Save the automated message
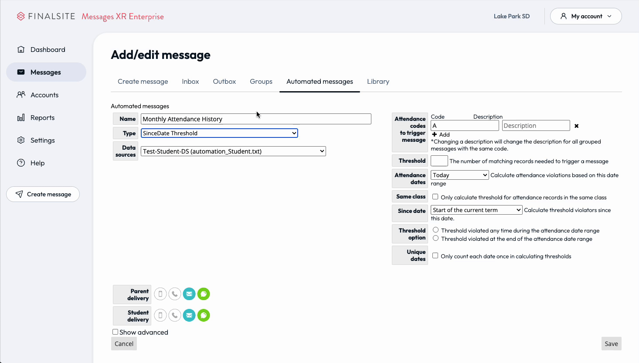This screenshot has width=639, height=363. (x=611, y=343)
